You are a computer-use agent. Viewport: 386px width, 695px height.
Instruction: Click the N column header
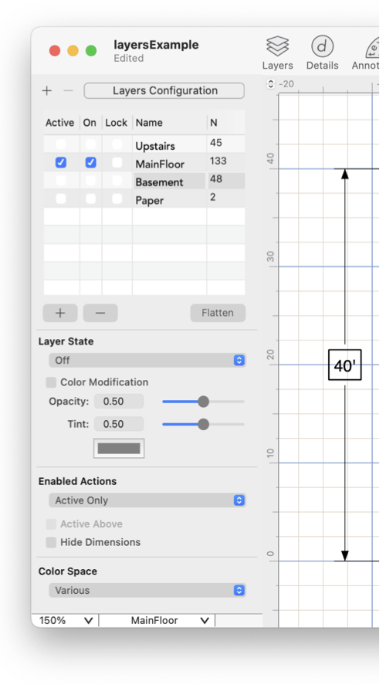pyautogui.click(x=214, y=123)
